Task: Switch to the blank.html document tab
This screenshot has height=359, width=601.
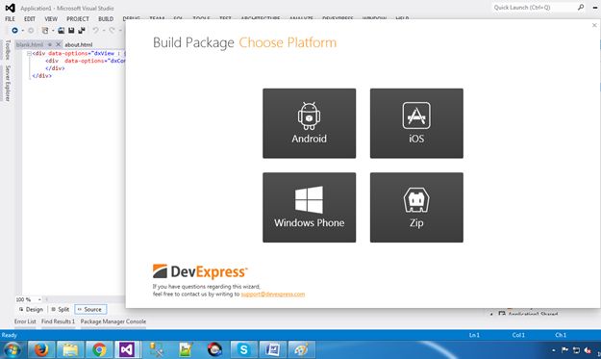Action: tap(30, 44)
